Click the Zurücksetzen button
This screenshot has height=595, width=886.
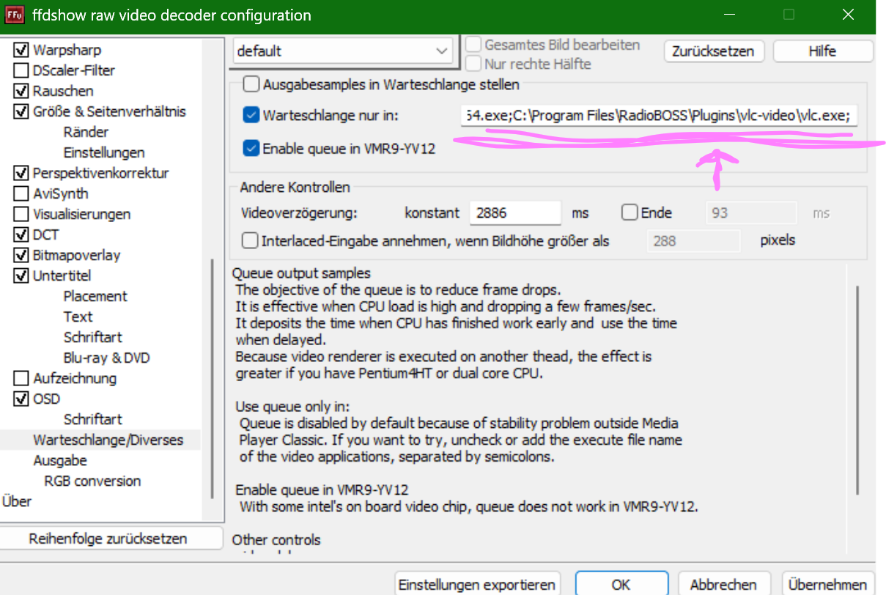coord(714,51)
